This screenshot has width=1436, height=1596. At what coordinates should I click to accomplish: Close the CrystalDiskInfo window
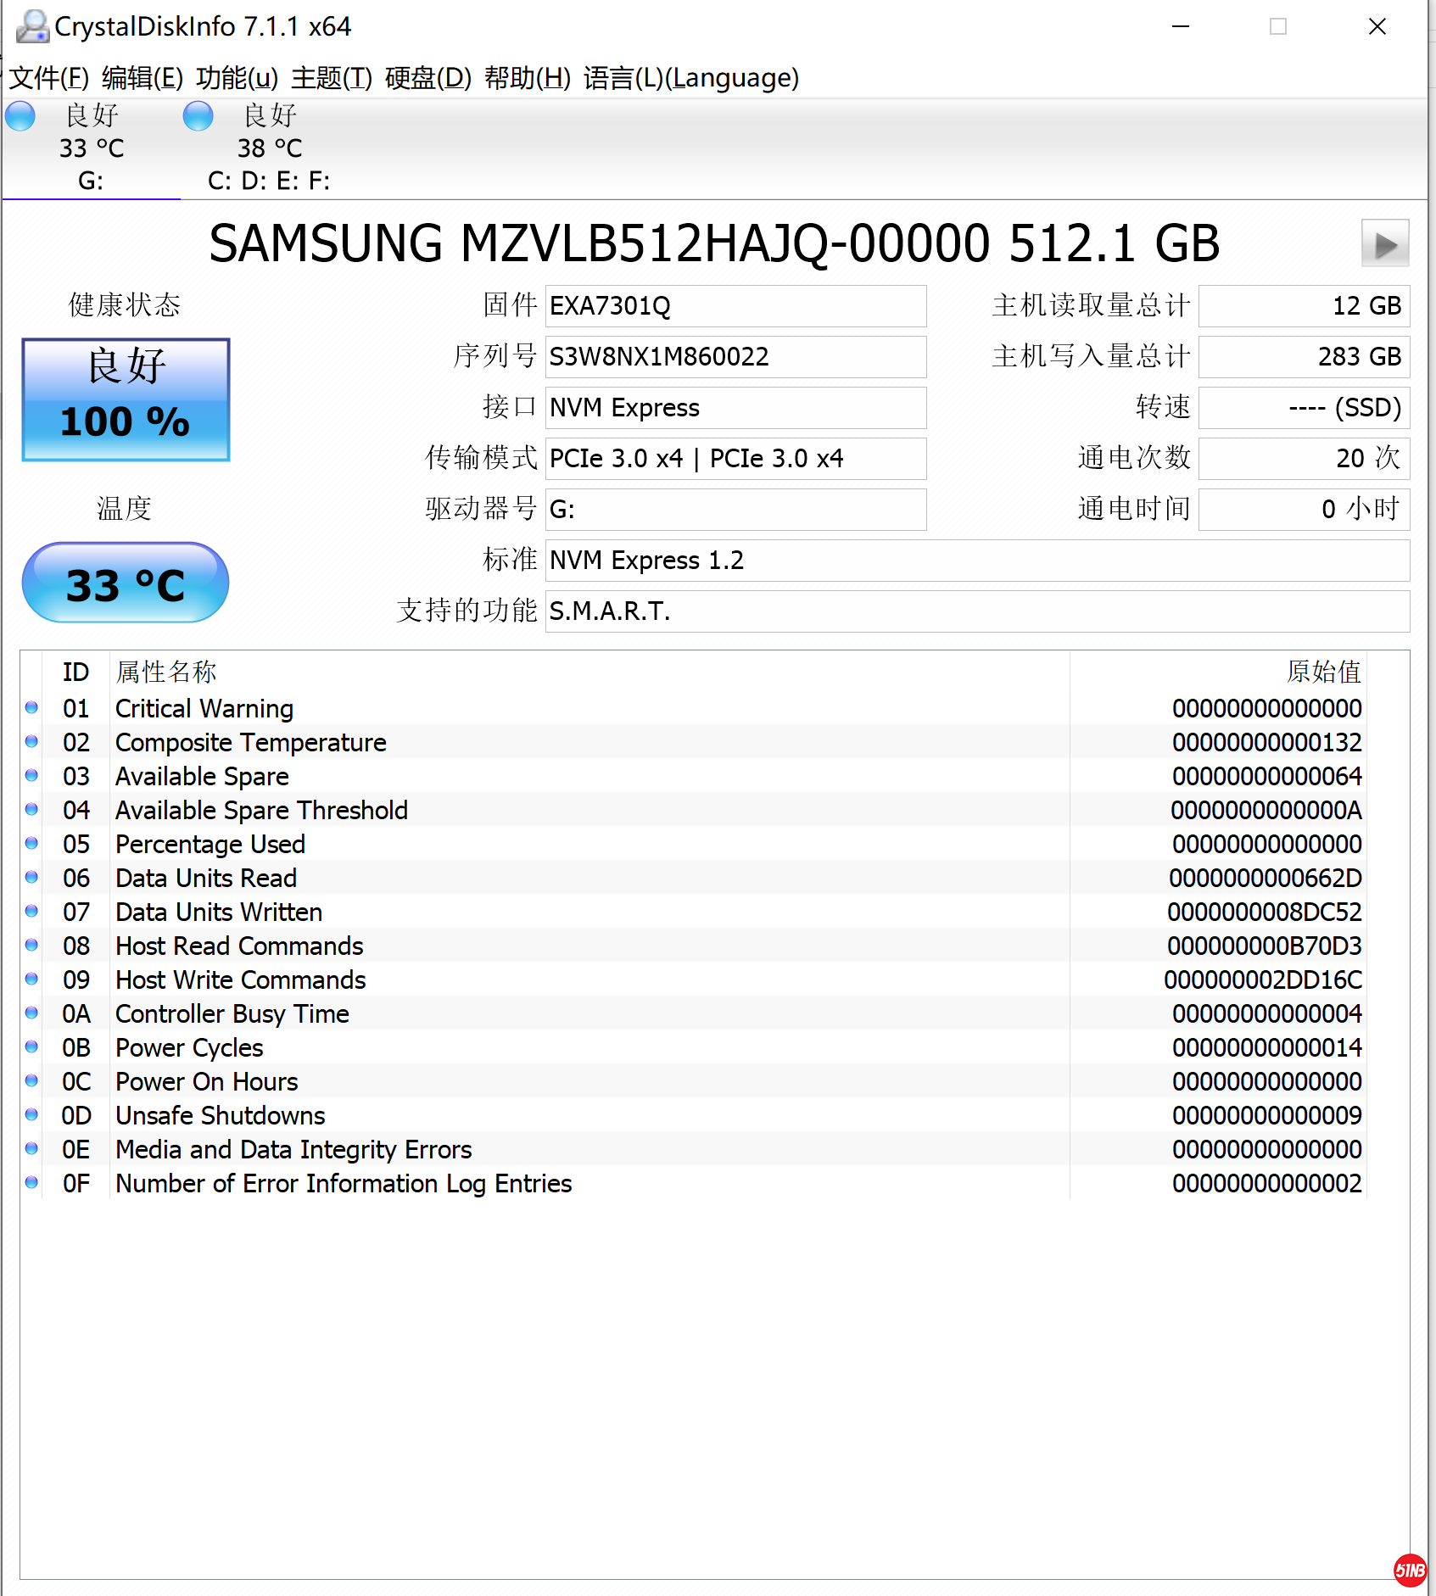point(1377,26)
